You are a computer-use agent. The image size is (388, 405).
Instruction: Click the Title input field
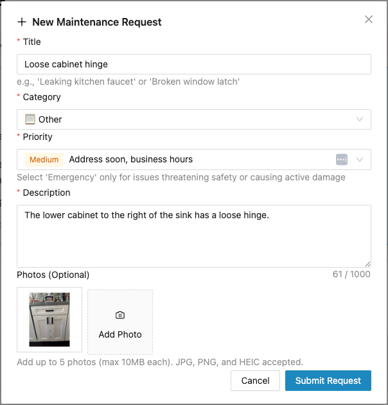click(x=194, y=64)
